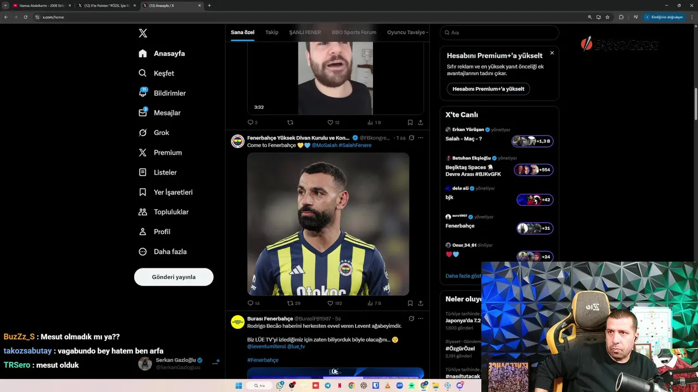Open Netflix from the taskbar
Screen dimensions: 698x392
click(x=340, y=385)
